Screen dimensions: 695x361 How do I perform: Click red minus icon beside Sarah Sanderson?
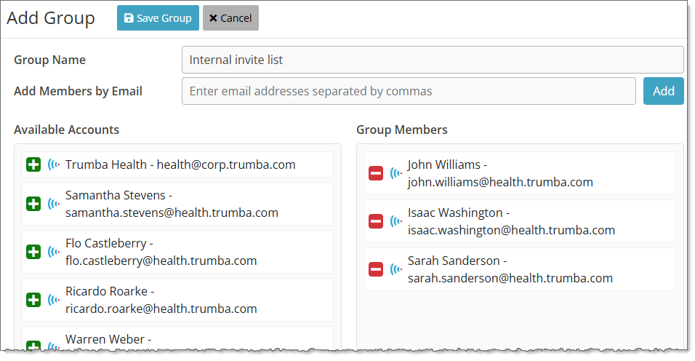point(376,269)
